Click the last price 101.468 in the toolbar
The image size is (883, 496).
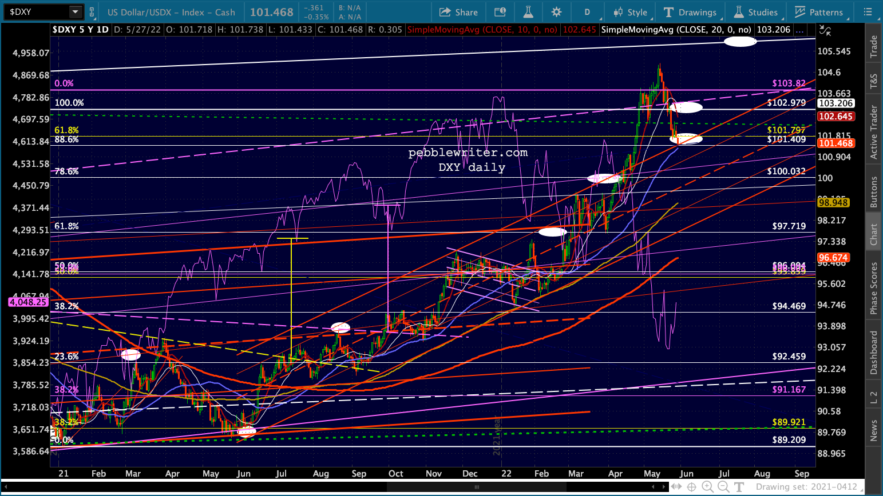coord(271,12)
